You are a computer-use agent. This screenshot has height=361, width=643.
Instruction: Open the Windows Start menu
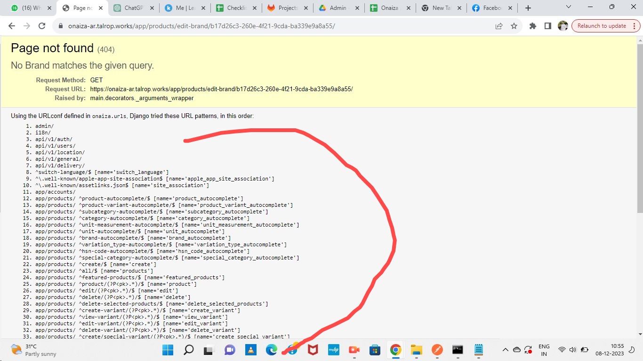(x=168, y=350)
